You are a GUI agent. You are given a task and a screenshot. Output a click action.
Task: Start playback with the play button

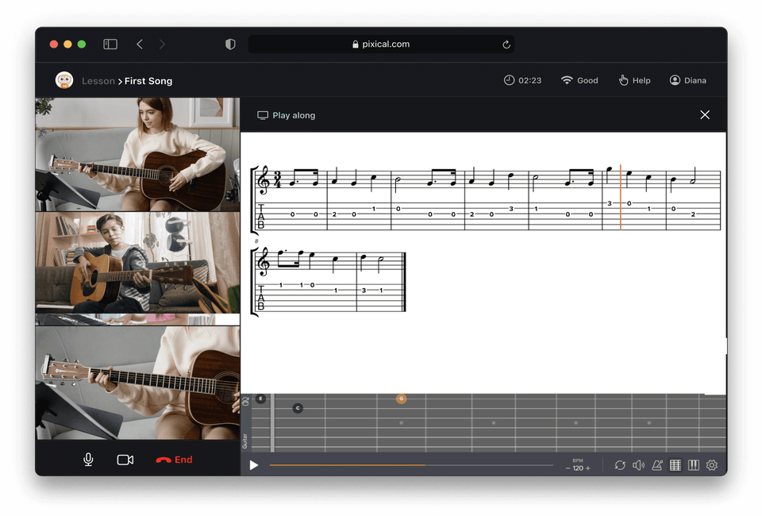254,465
